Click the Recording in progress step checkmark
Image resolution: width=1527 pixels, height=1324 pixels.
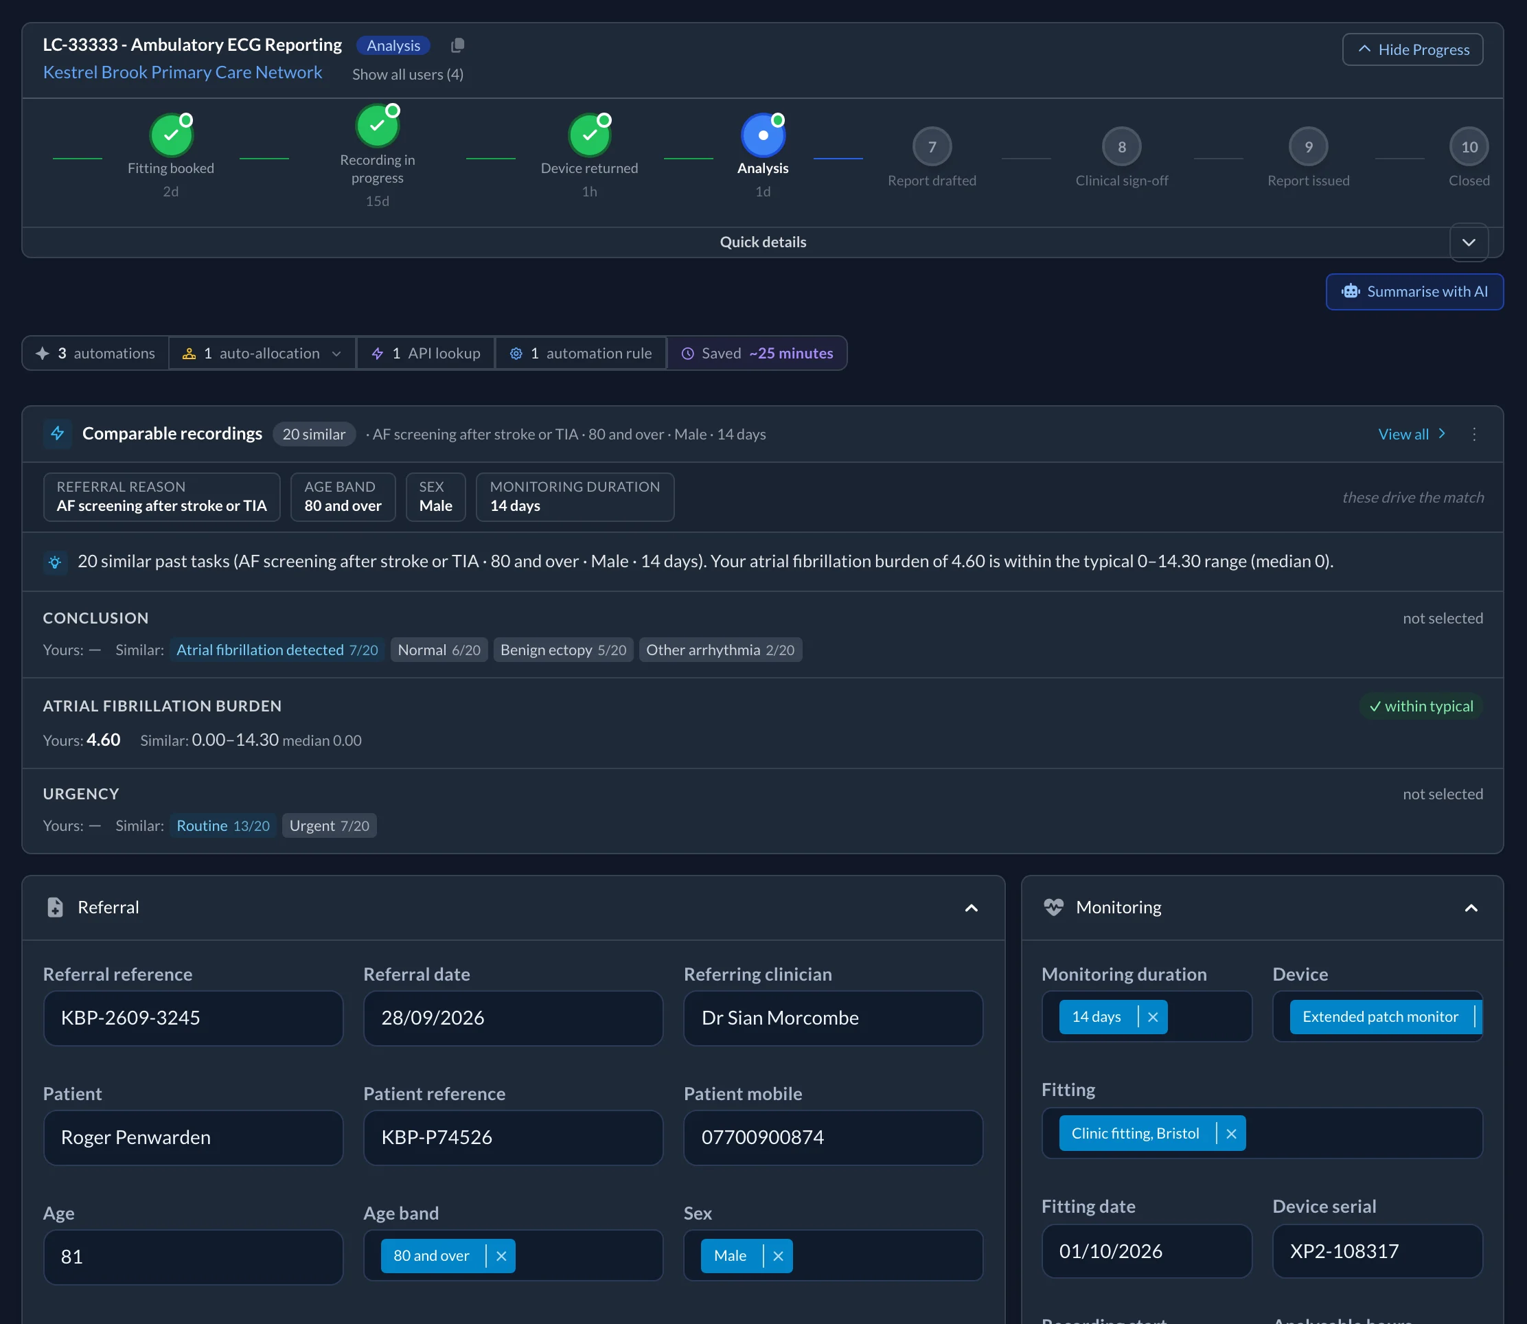point(378,126)
